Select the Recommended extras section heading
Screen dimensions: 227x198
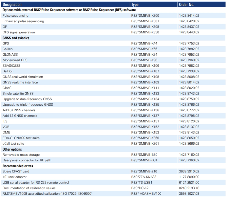point(18,166)
